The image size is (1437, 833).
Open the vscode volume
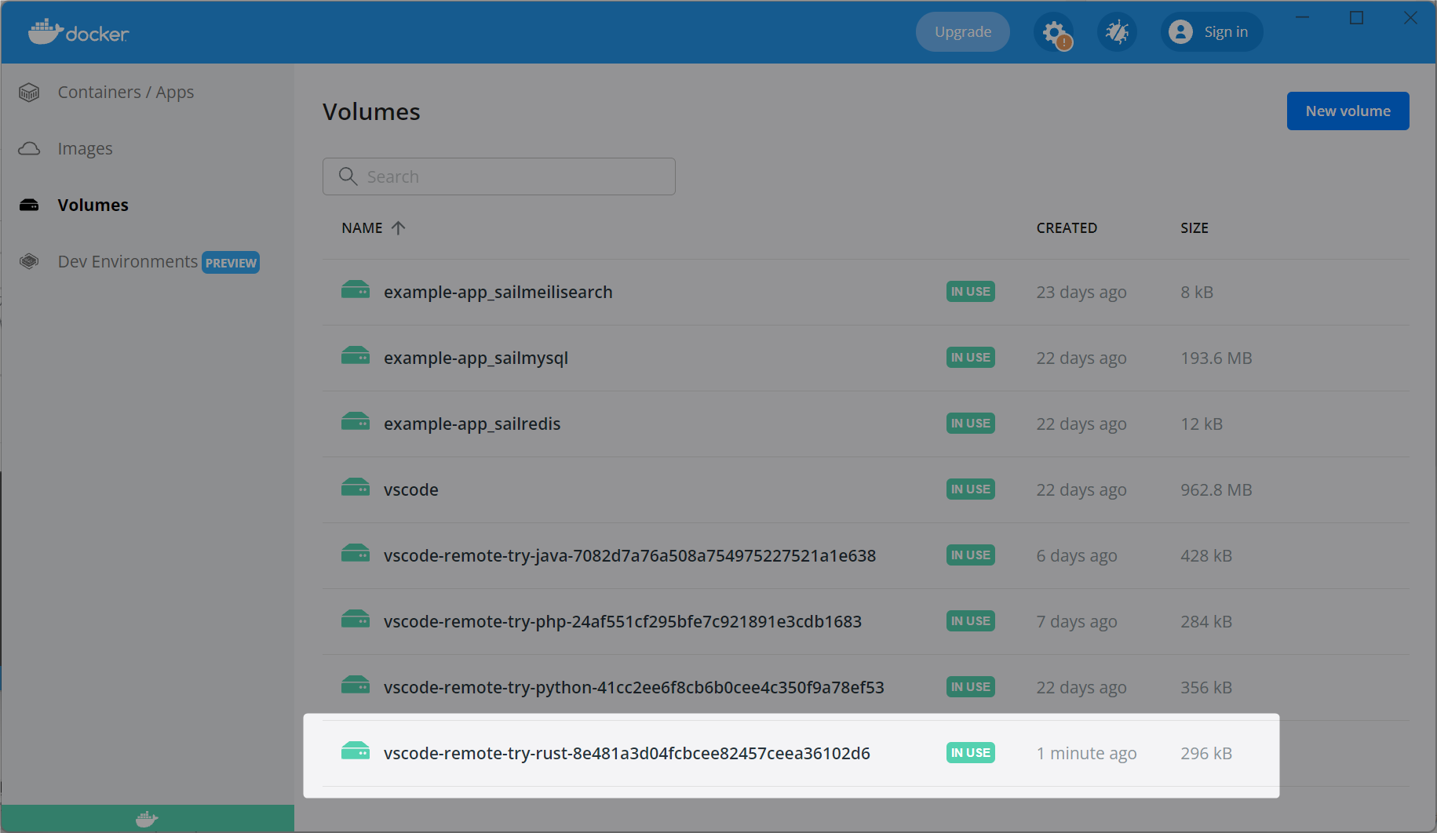(411, 490)
